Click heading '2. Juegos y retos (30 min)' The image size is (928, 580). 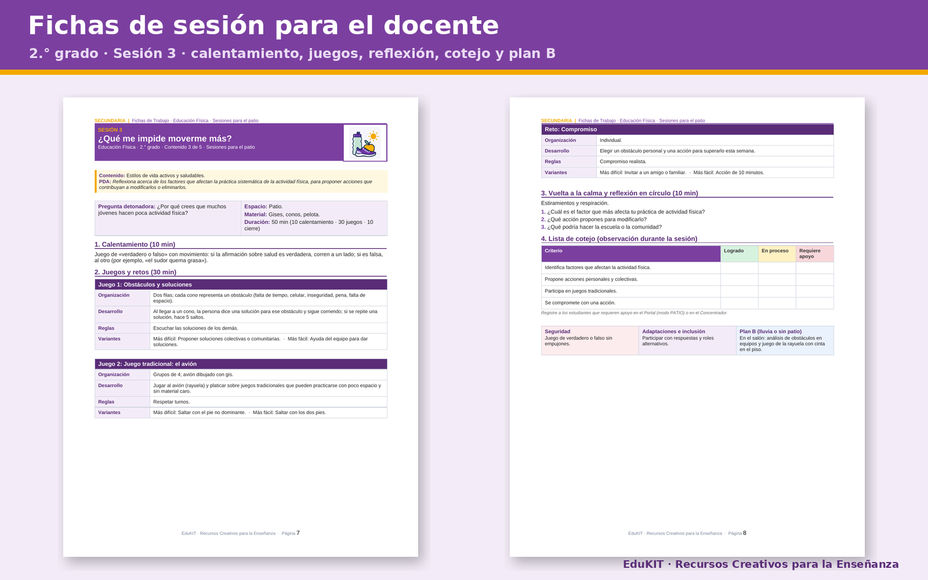click(136, 273)
